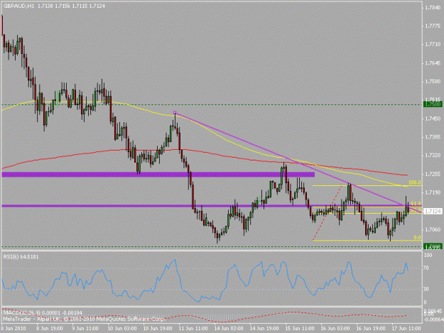Click the 9 Jun 11:00 time axis label
The height and width of the screenshot is (333, 444).
click(85, 329)
